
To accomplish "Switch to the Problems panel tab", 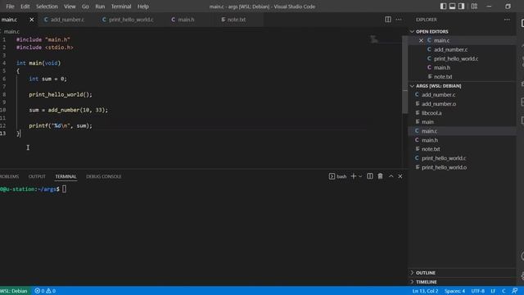I will click(9, 177).
